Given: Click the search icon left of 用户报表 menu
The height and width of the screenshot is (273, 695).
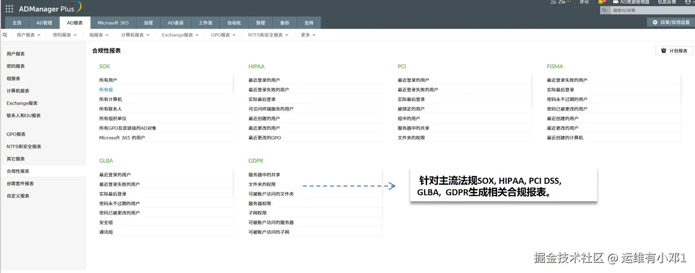Looking at the screenshot, I should click(5, 35).
